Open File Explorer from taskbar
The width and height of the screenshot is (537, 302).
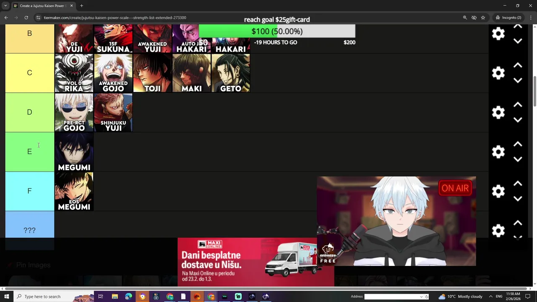[115, 297]
